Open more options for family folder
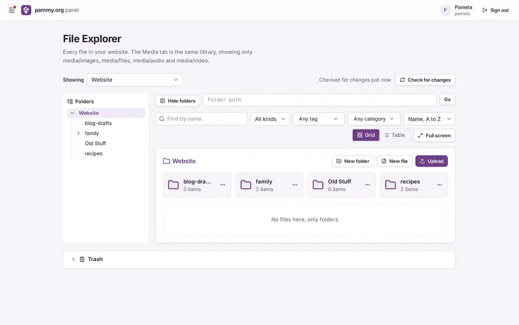 coord(295,185)
